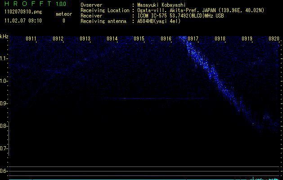Click the 1.1 kHz axis label
This screenshot has height=180, width=283.
(3, 58)
